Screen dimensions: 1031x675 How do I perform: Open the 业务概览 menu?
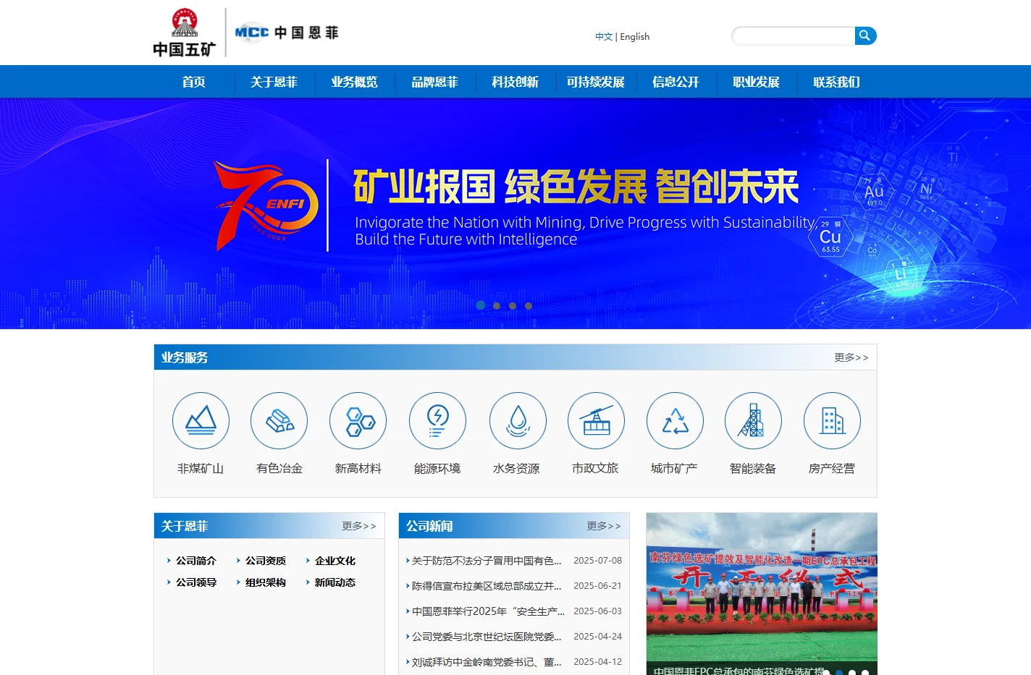point(354,82)
